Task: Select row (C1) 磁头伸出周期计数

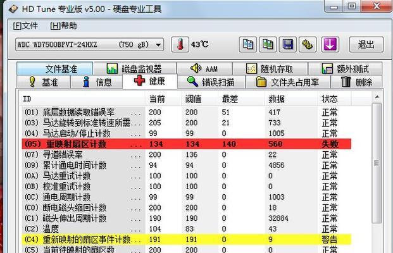Action: (x=187, y=218)
